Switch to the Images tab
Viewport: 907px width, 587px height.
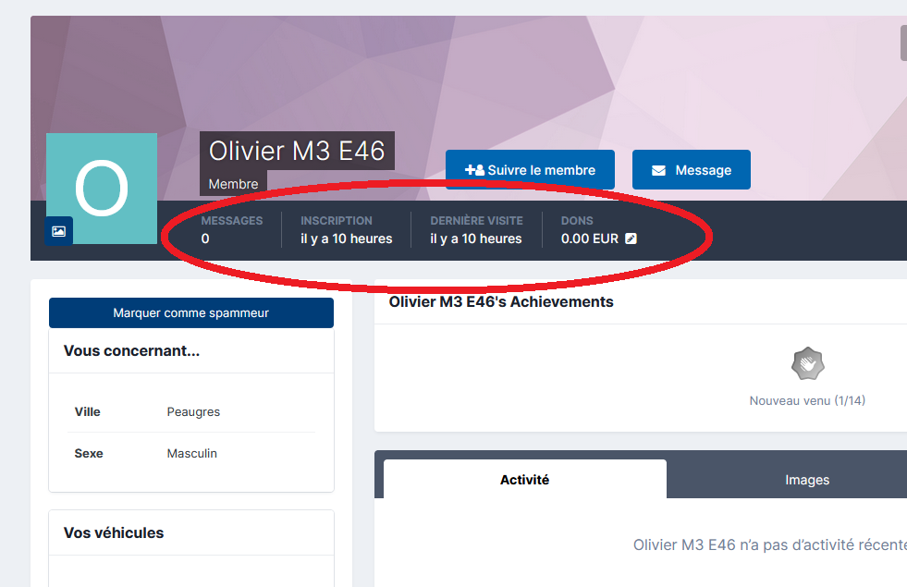tap(807, 480)
